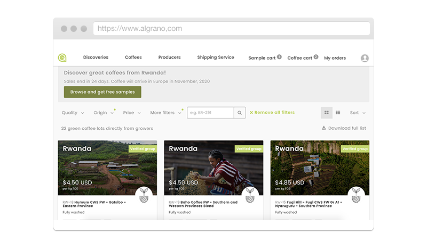Click the Sales end in 24 days notice
The height and width of the screenshot is (250, 427).
coord(137,81)
